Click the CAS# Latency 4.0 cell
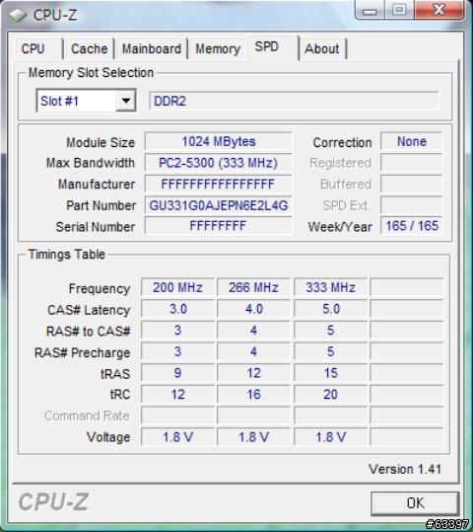 253,309
